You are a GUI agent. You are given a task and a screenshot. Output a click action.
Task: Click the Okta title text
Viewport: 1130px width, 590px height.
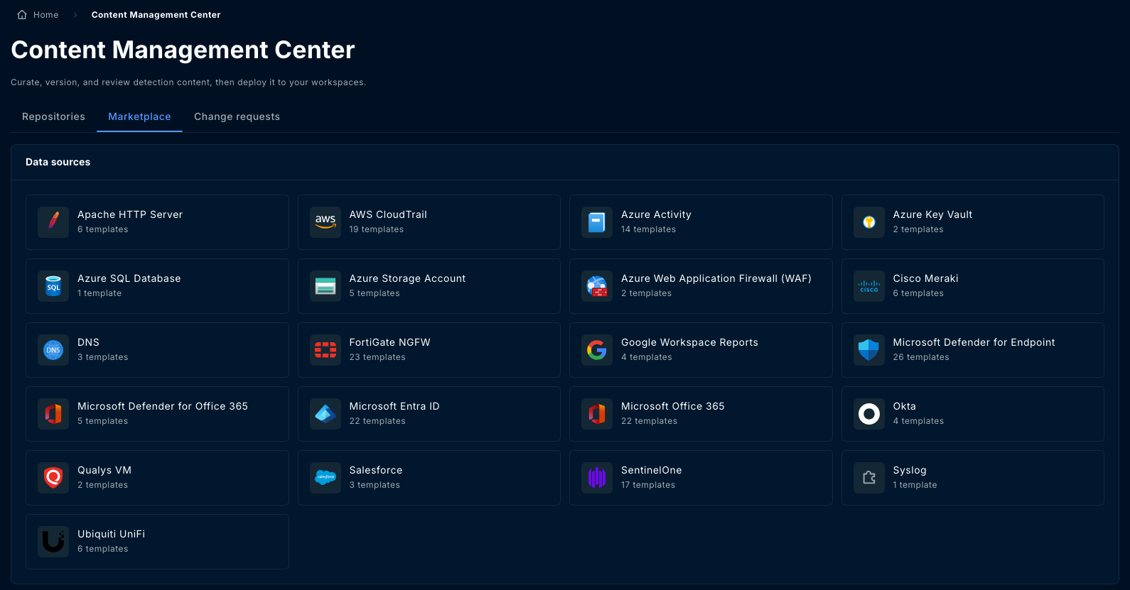[x=904, y=406]
